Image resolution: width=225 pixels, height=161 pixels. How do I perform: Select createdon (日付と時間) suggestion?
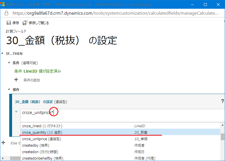pos(120,152)
